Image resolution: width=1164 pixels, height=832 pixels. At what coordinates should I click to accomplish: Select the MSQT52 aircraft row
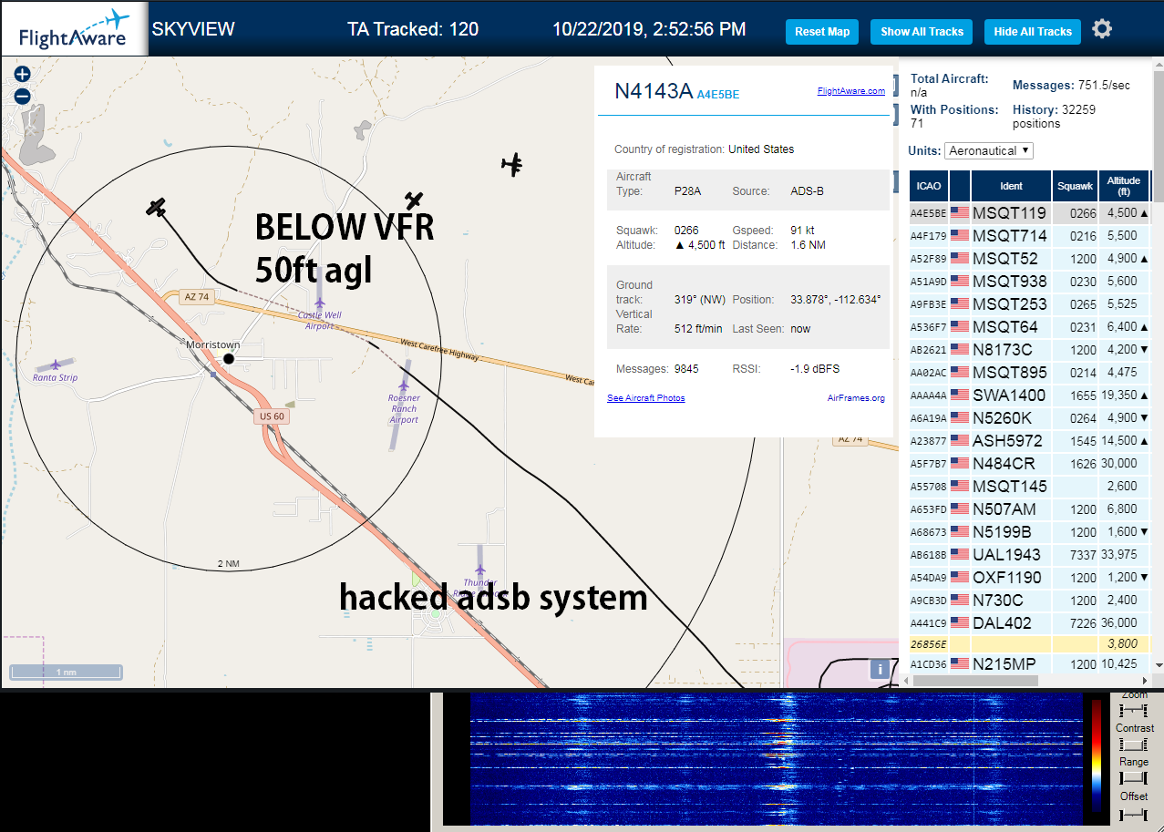tap(1030, 259)
